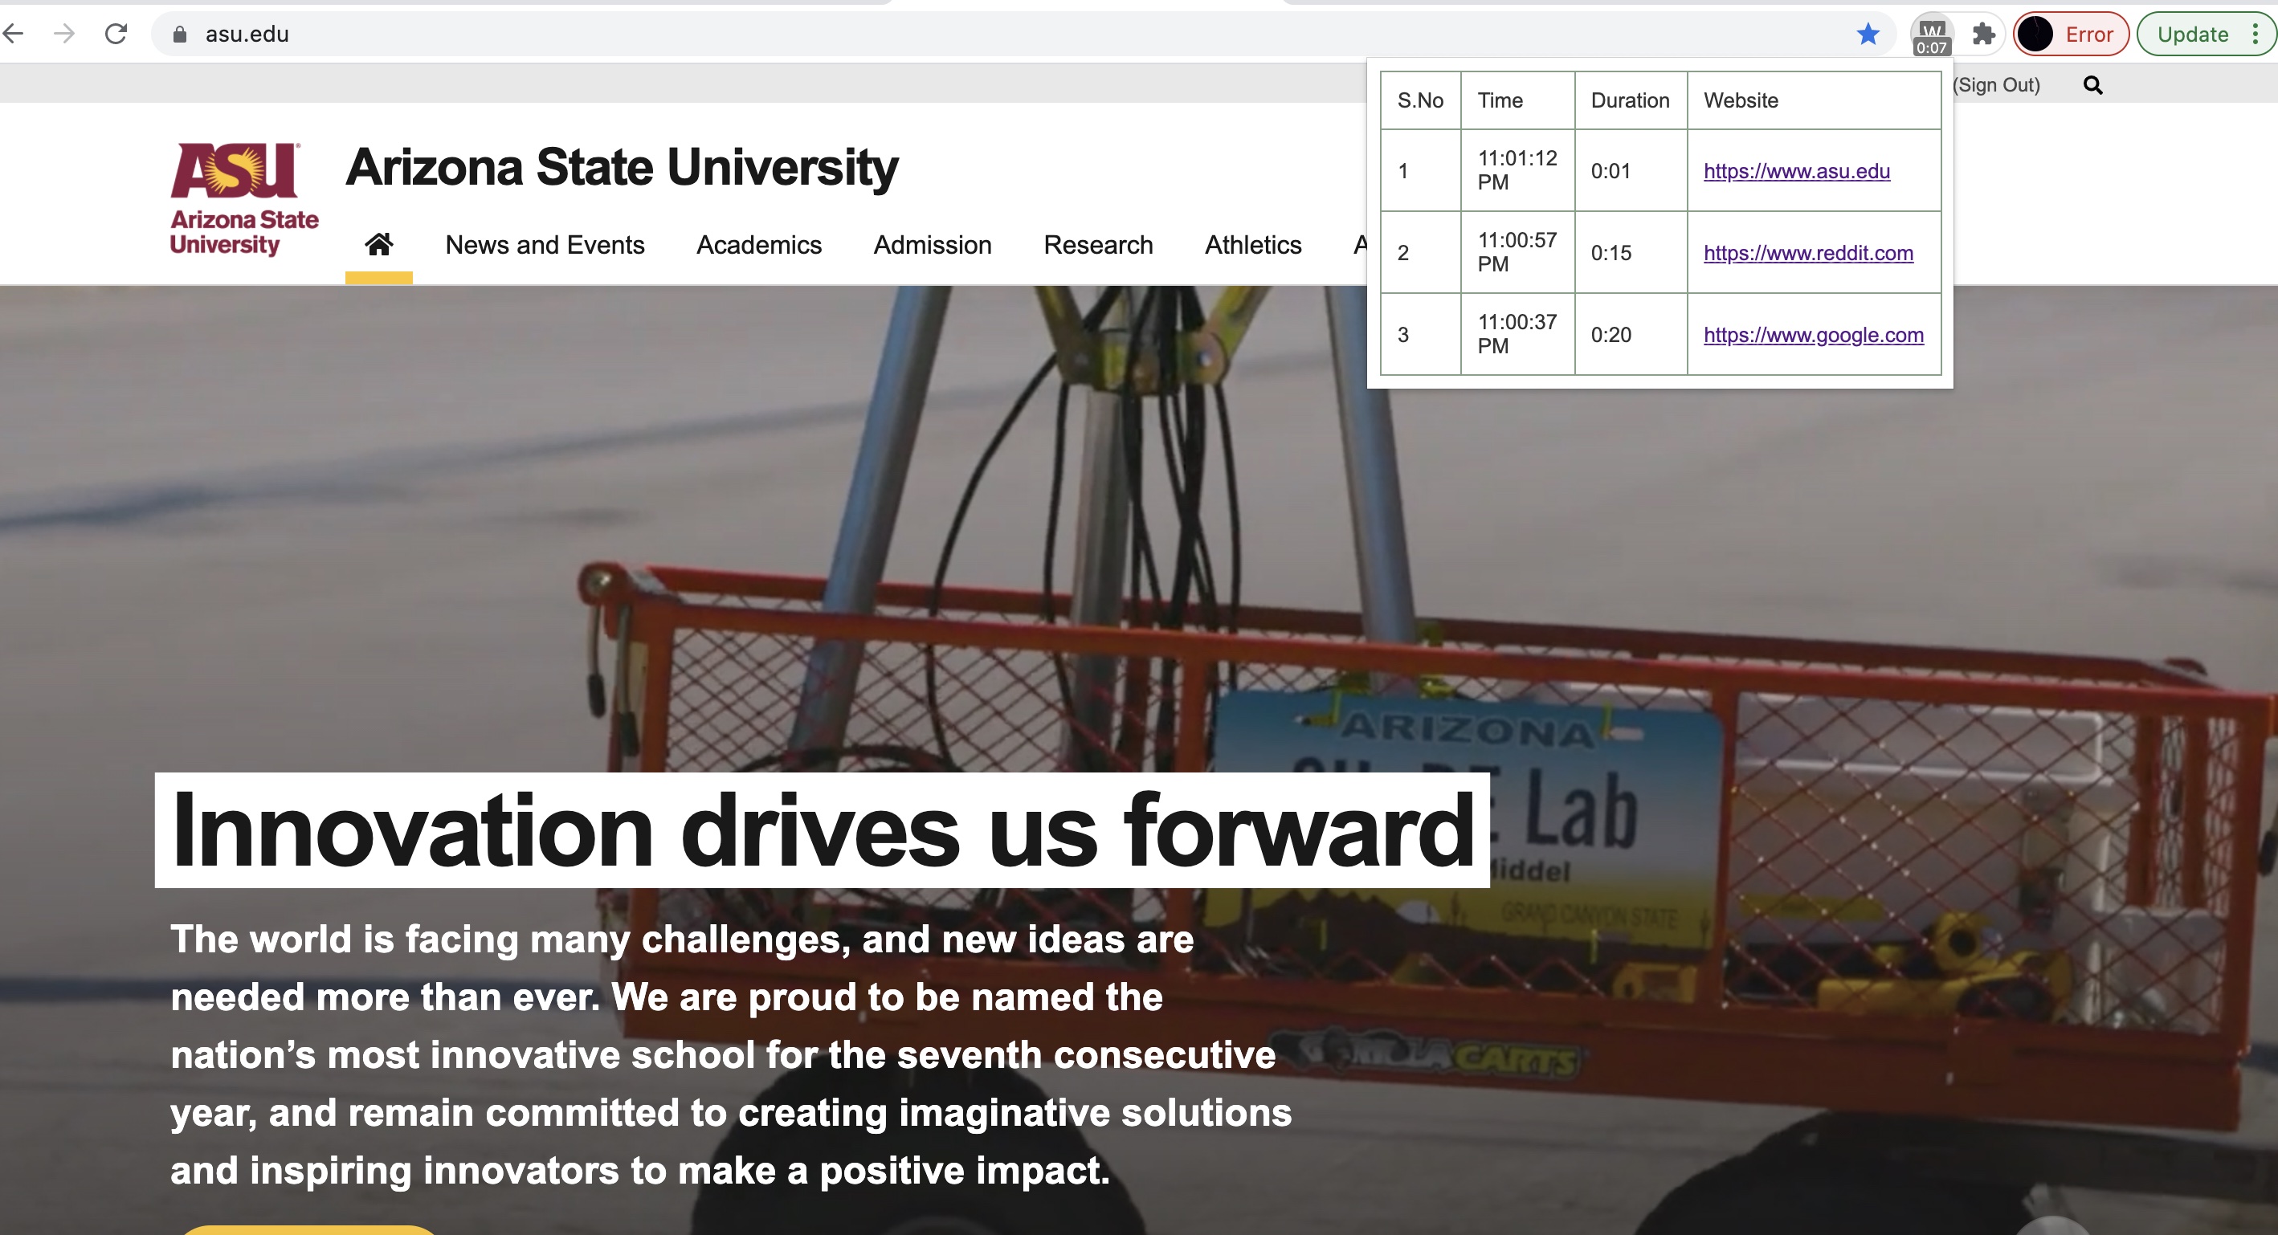Open the Academics menu item
This screenshot has height=1235, width=2278.
759,244
